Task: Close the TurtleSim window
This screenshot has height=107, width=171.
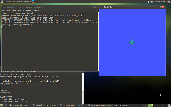Action: click(163, 7)
